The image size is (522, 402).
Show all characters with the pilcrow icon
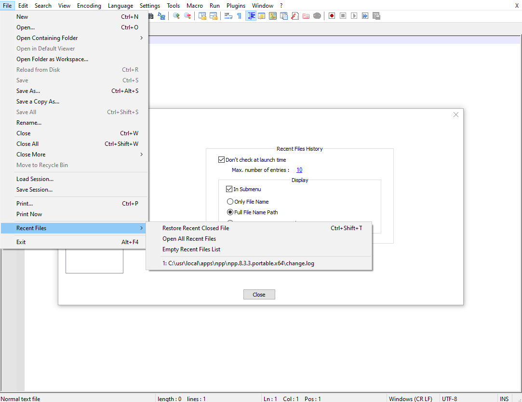pos(240,16)
